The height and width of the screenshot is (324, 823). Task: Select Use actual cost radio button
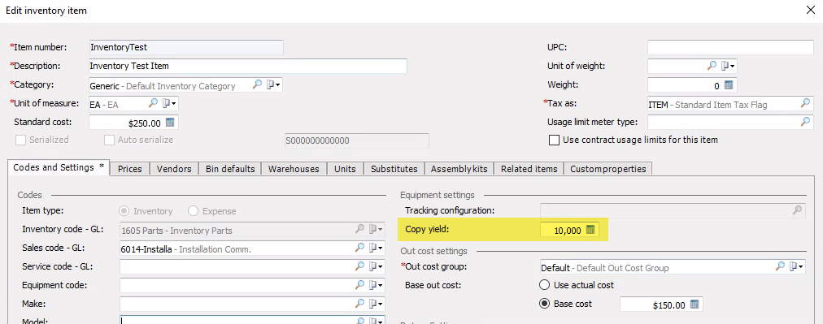pyautogui.click(x=544, y=285)
